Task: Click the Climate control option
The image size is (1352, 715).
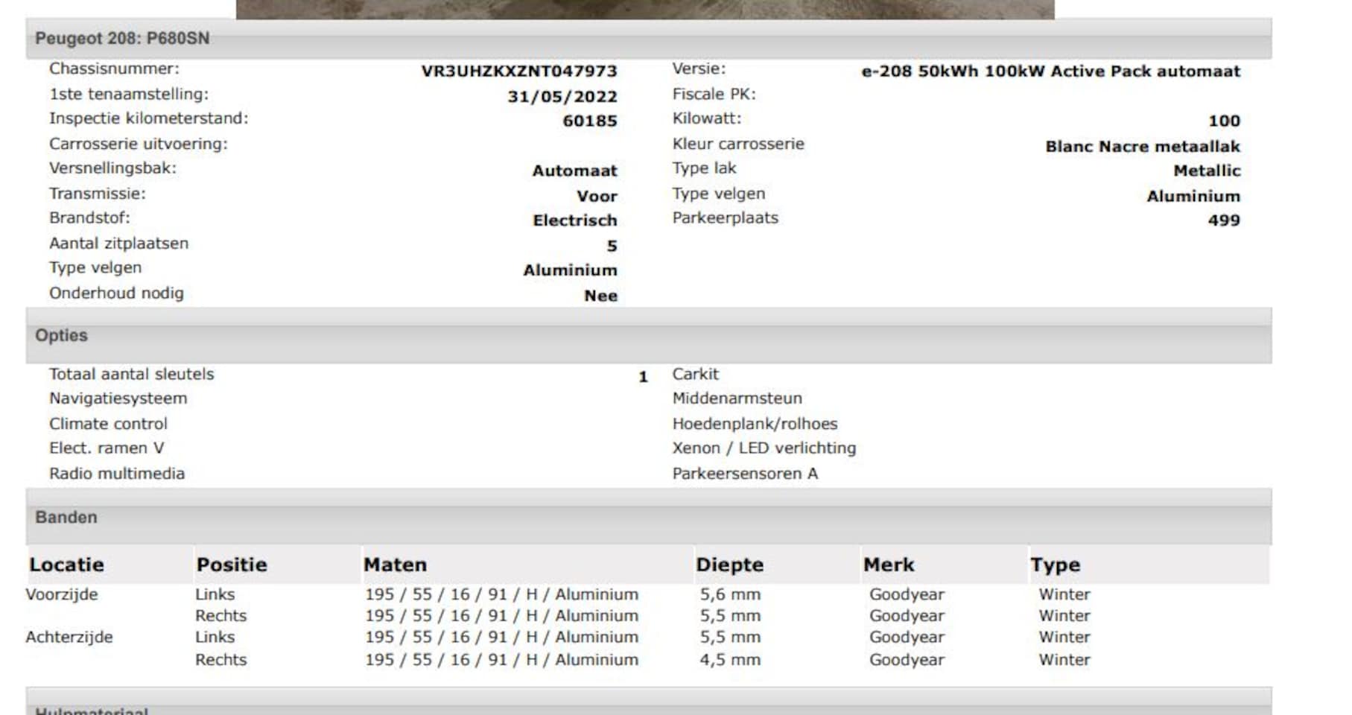Action: click(108, 424)
